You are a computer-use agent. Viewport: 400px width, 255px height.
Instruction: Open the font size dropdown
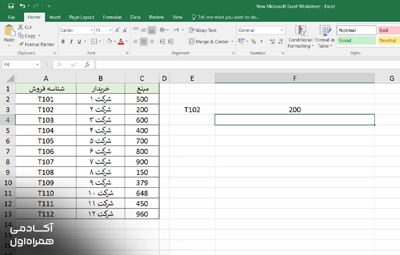[x=110, y=30]
